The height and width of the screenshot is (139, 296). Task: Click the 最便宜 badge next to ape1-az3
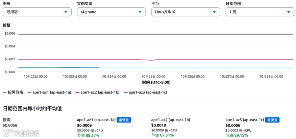(x=272, y=120)
